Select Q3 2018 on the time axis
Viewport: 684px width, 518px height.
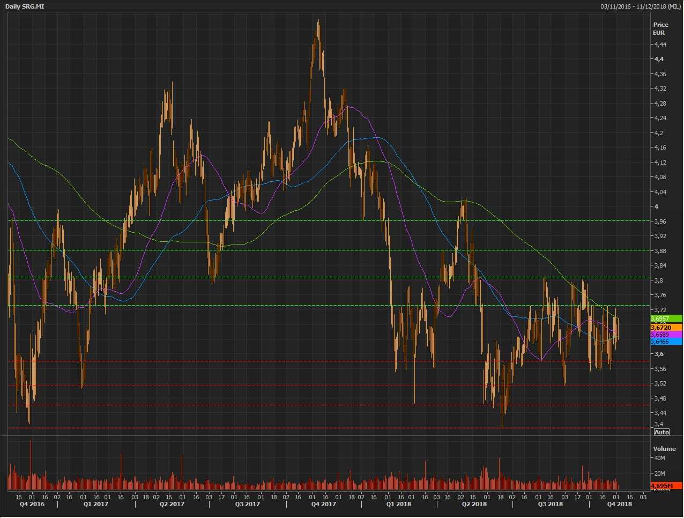(x=551, y=504)
